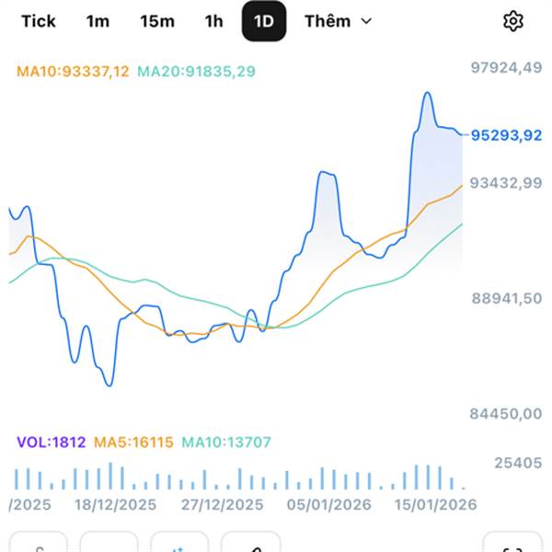
Task: Switch to the 15m timeframe
Action: click(x=156, y=21)
